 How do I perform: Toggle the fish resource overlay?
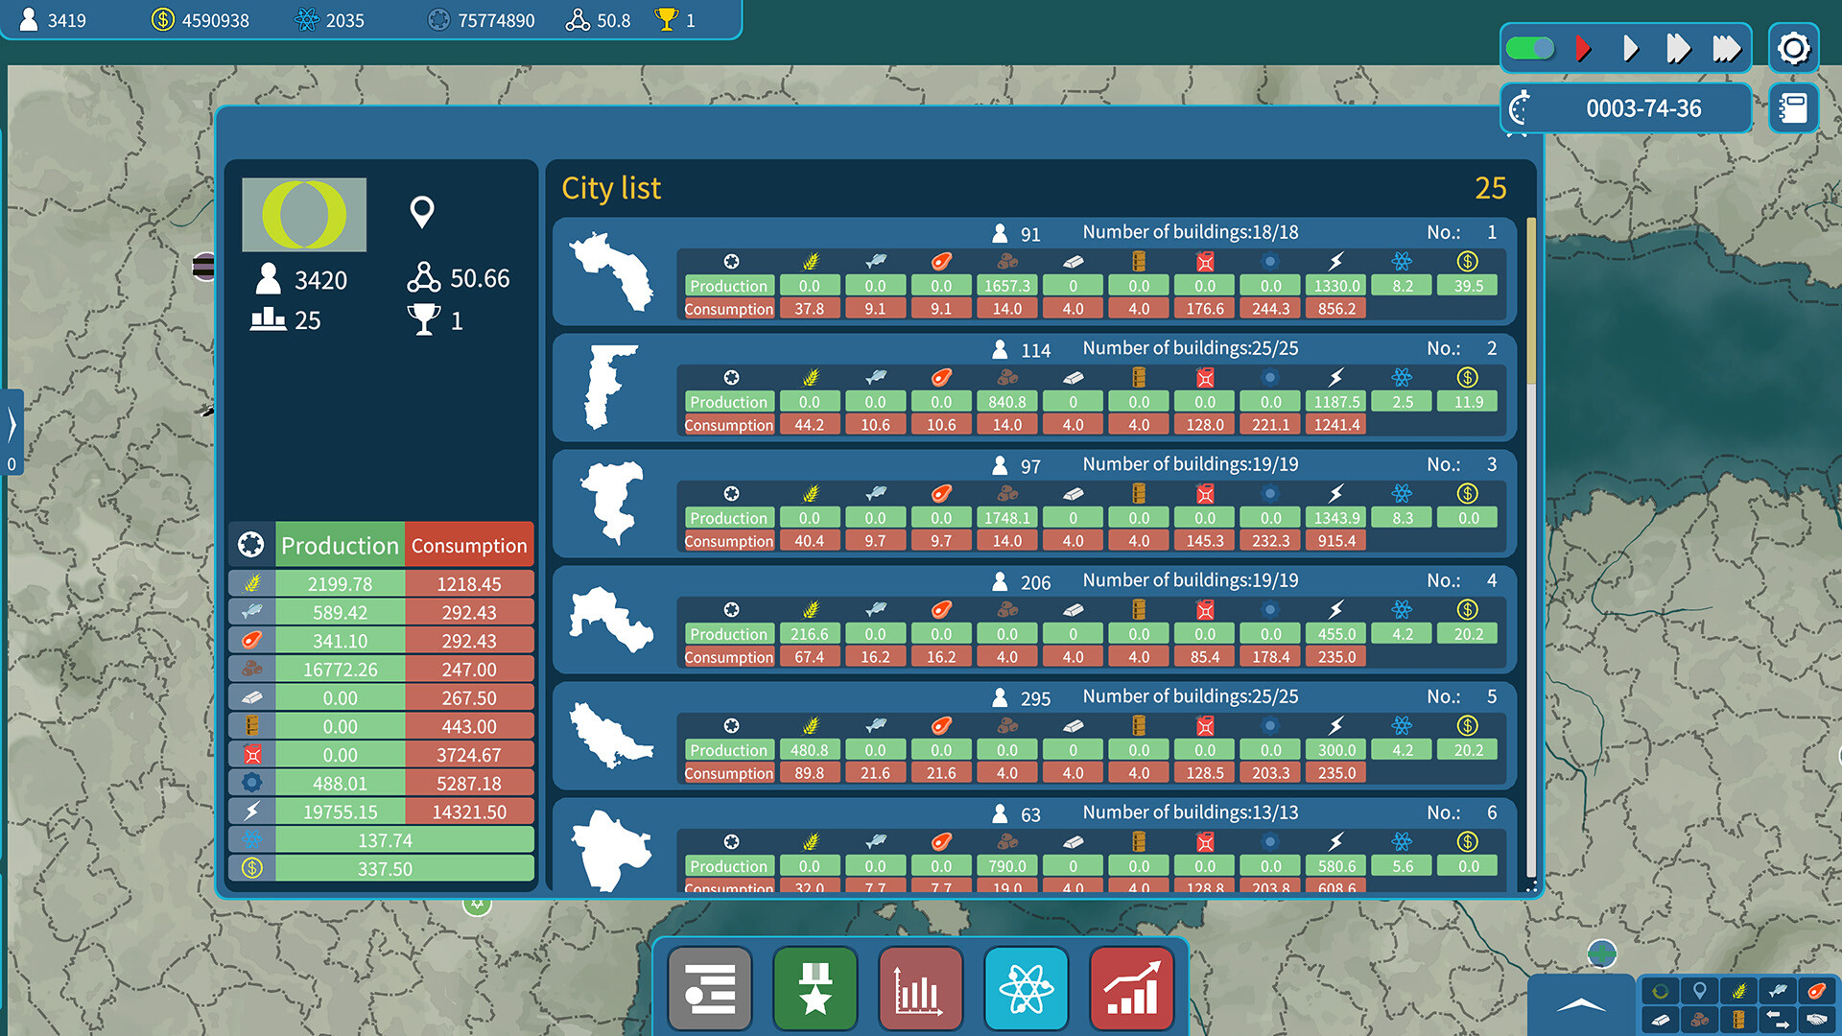click(1777, 990)
